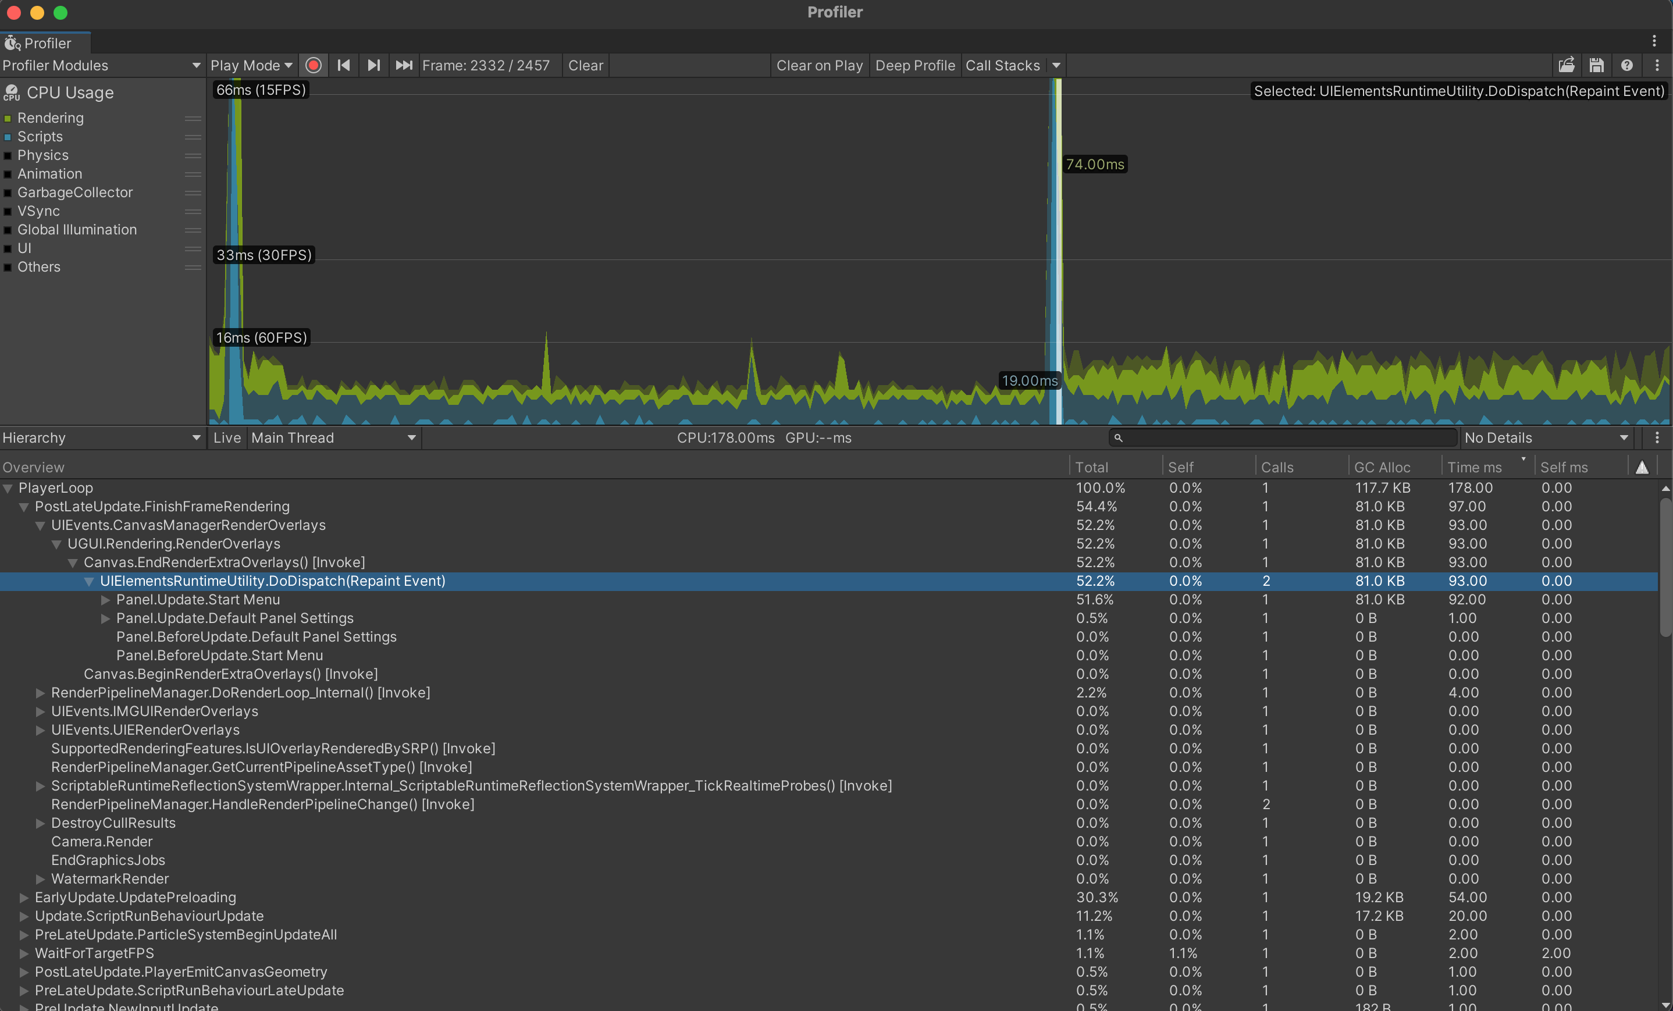This screenshot has width=1673, height=1011.
Task: Toggle Clear on Play option
Action: pyautogui.click(x=819, y=65)
